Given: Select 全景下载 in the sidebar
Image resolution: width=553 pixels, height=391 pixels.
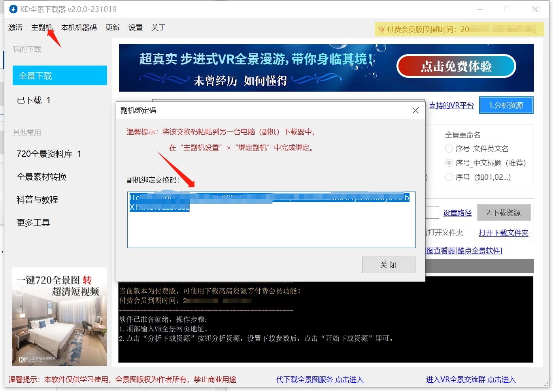Looking at the screenshot, I should coord(60,75).
